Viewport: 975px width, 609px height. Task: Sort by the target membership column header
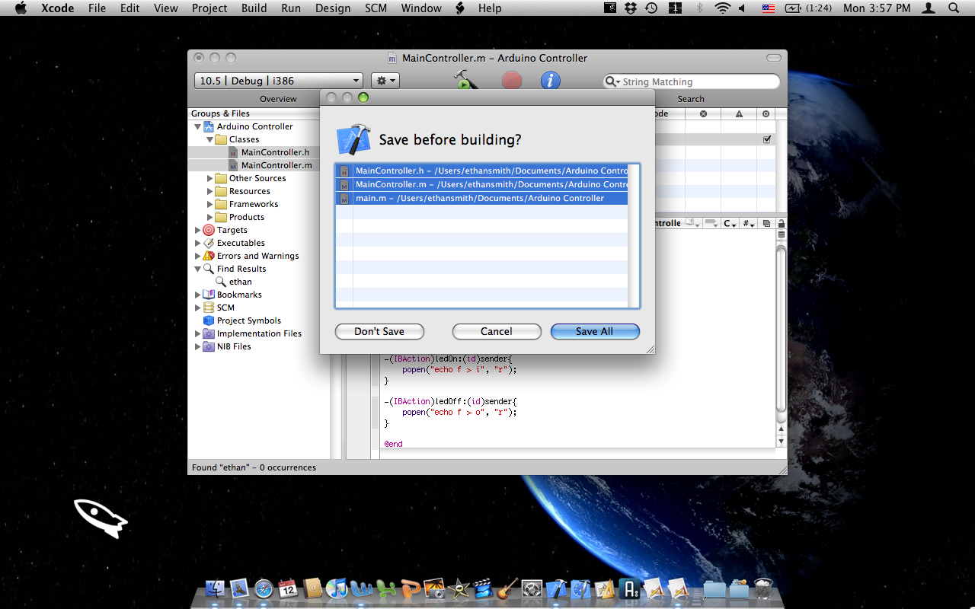tap(766, 113)
